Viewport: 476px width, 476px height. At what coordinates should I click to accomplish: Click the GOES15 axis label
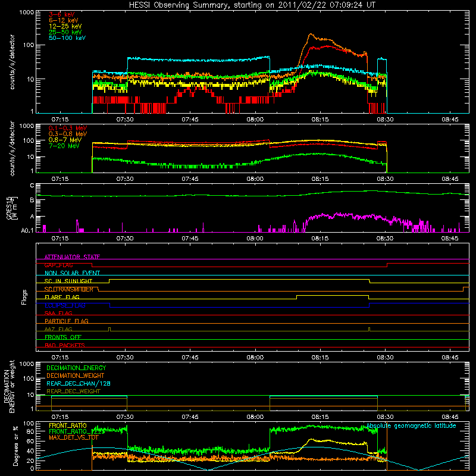click(12, 208)
